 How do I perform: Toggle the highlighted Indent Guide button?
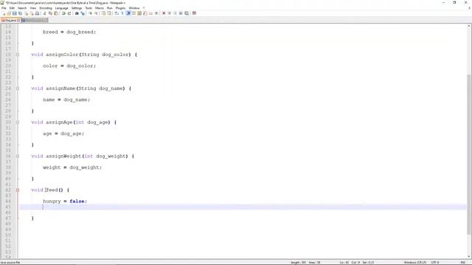tap(128, 13)
